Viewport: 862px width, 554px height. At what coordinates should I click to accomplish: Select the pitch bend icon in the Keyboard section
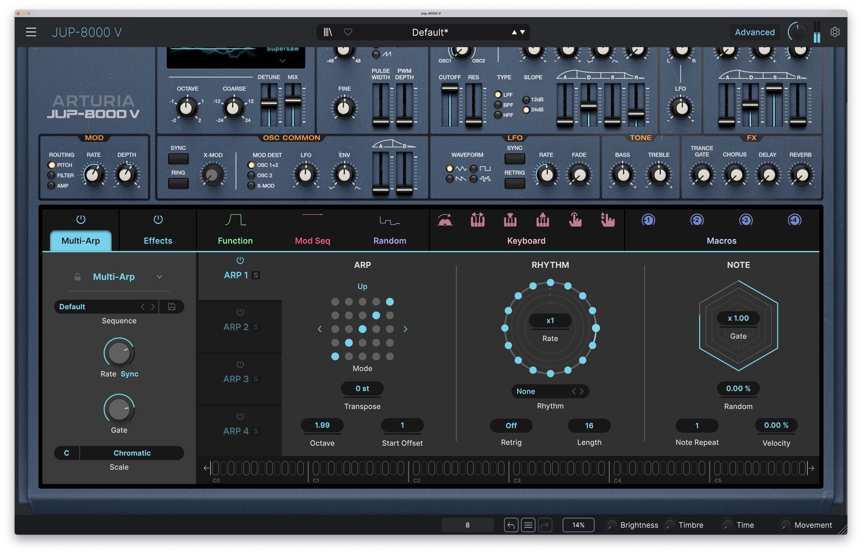click(446, 220)
